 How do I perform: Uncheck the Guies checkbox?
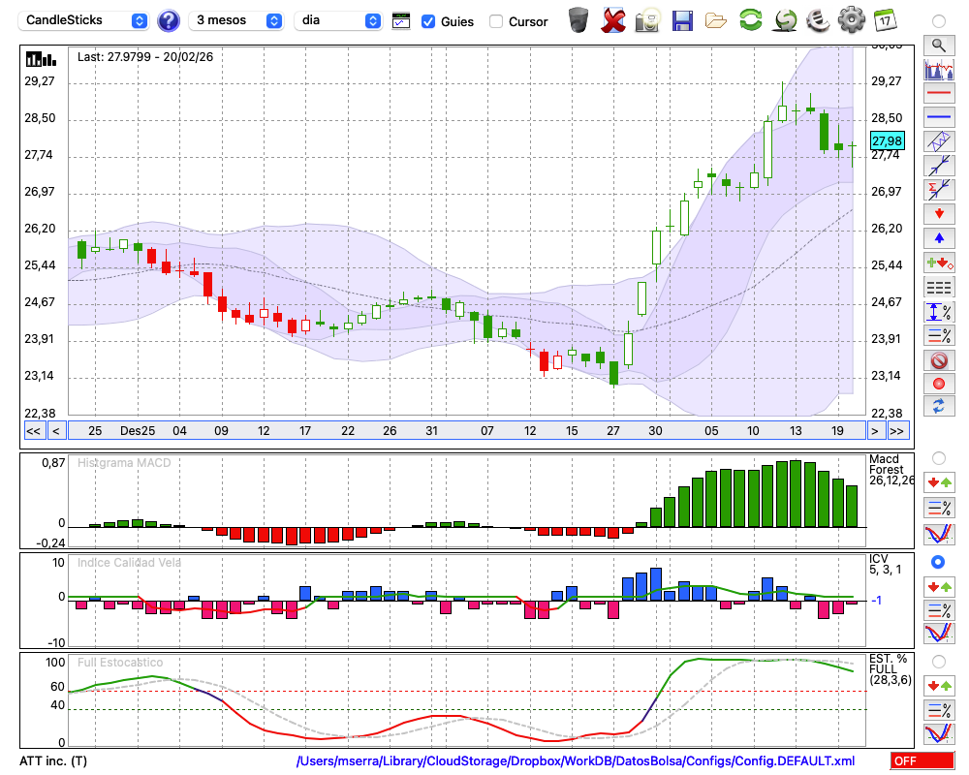428,21
